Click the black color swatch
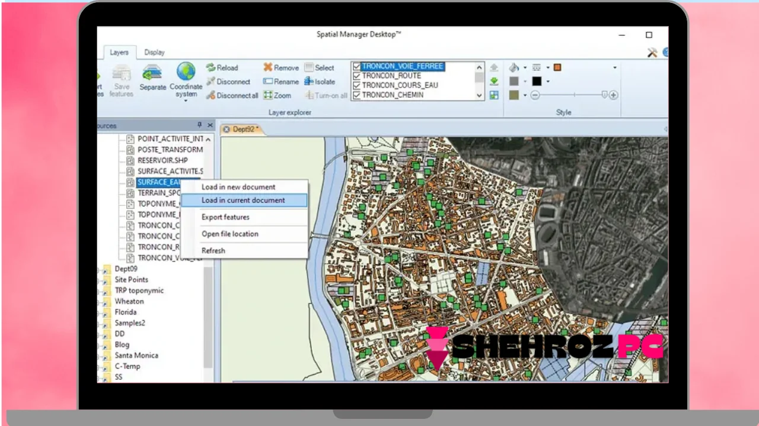The image size is (759, 426). [x=537, y=81]
